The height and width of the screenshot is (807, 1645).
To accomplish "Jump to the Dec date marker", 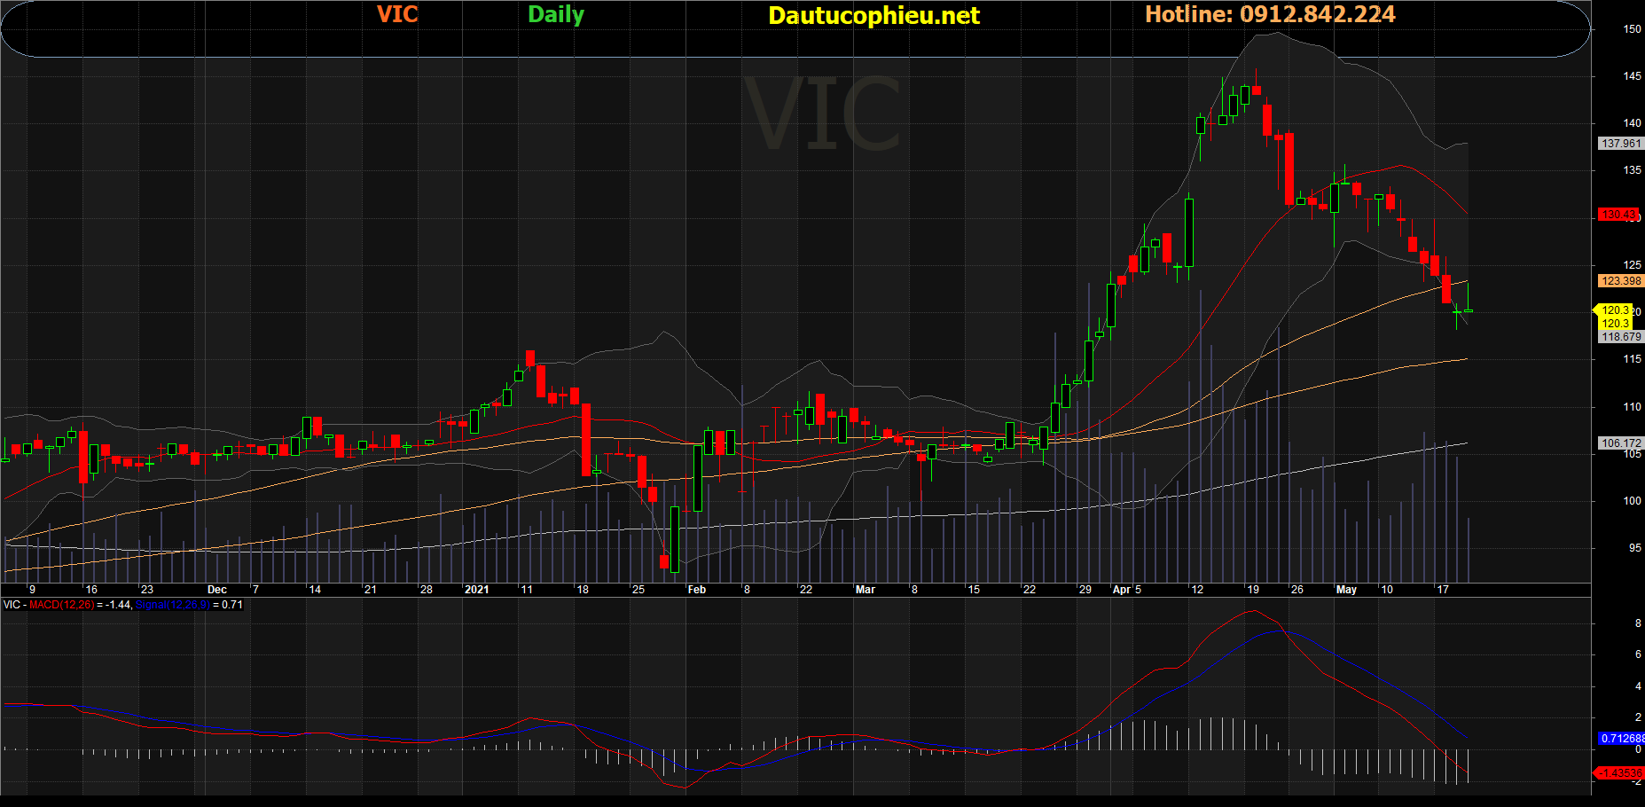I will pyautogui.click(x=216, y=590).
